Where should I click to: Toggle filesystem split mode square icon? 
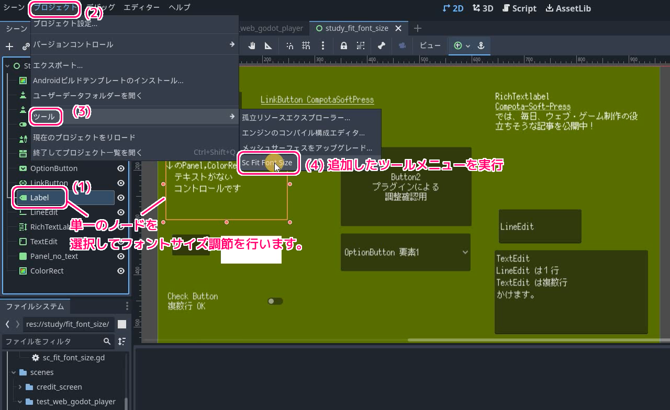[122, 324]
